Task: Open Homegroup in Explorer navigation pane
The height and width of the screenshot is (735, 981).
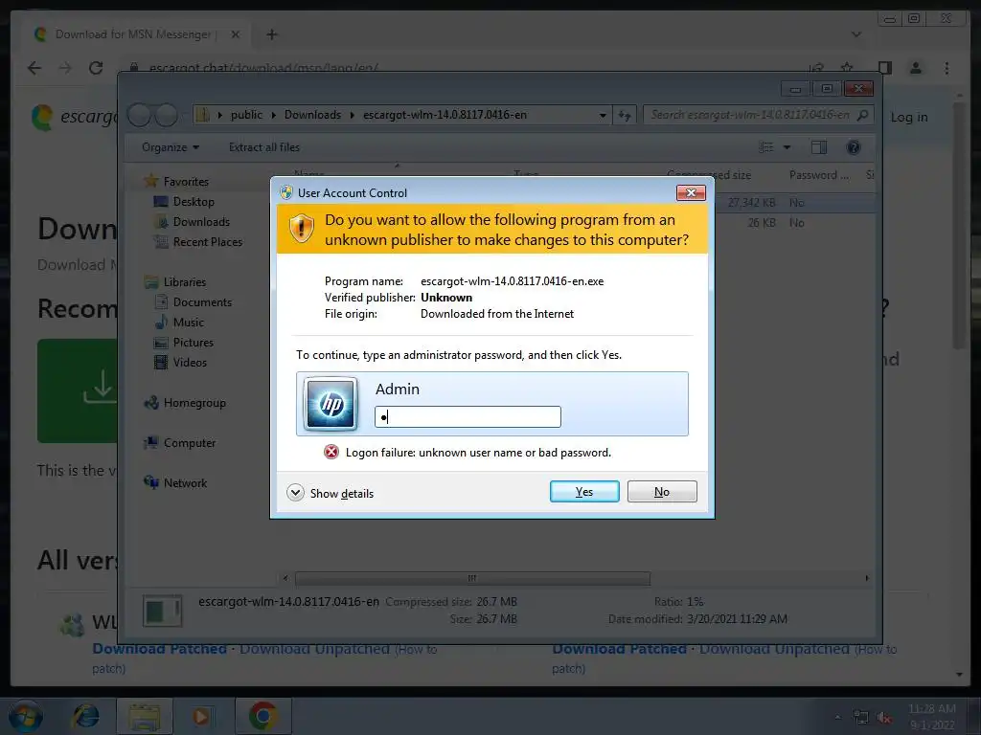Action: tap(194, 403)
